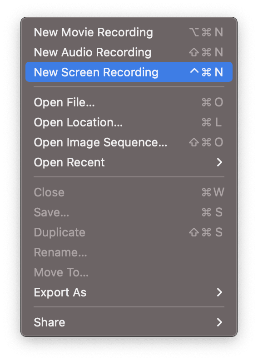The image size is (258, 361).
Task: Open the Share submenu
Action: 129,322
